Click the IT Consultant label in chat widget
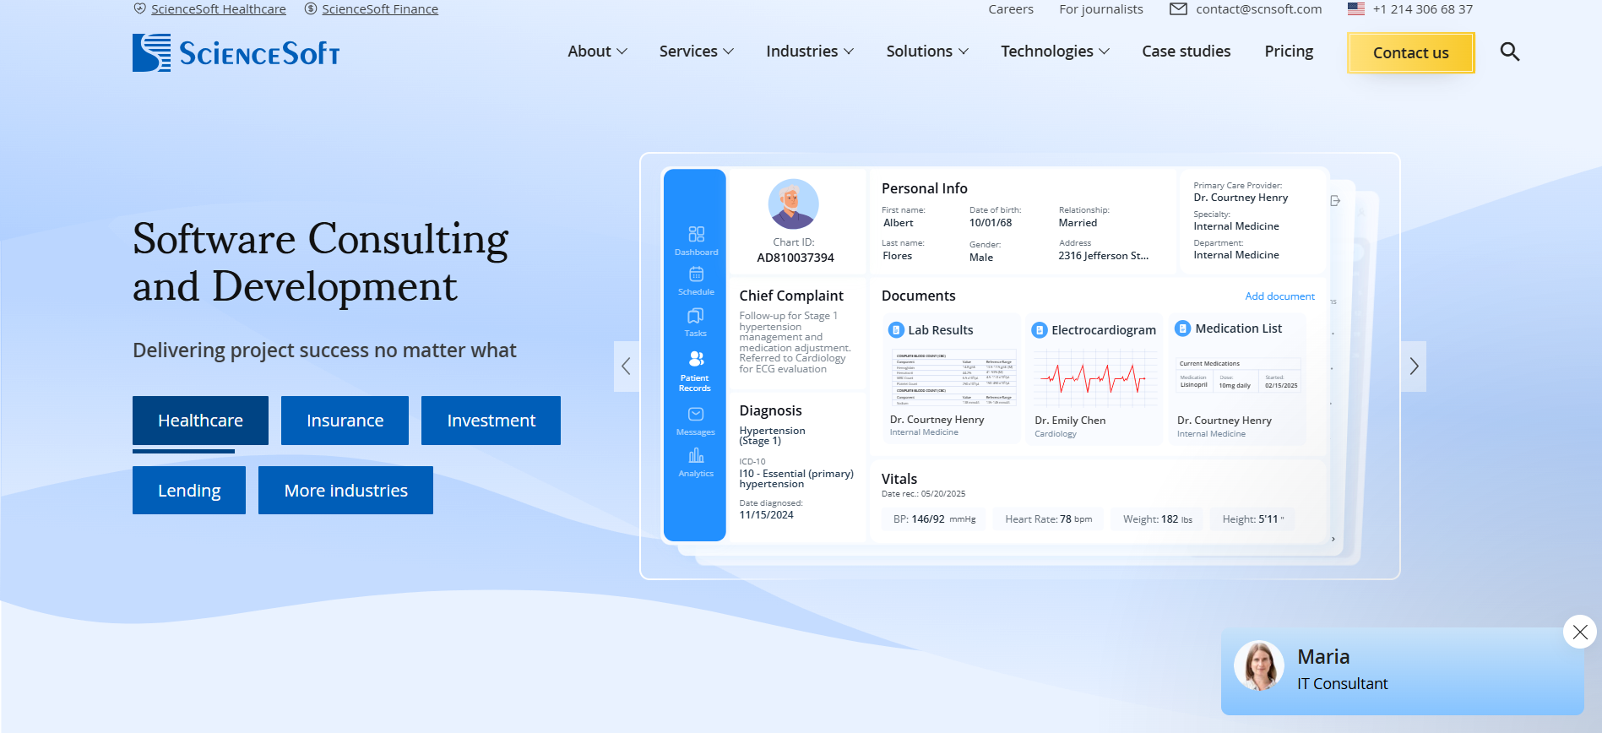The width and height of the screenshot is (1602, 733). [x=1342, y=684]
